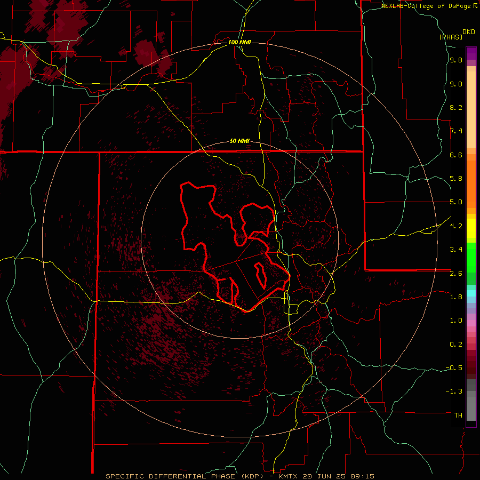Click the Specific Differential Phase title caption

tap(240, 476)
